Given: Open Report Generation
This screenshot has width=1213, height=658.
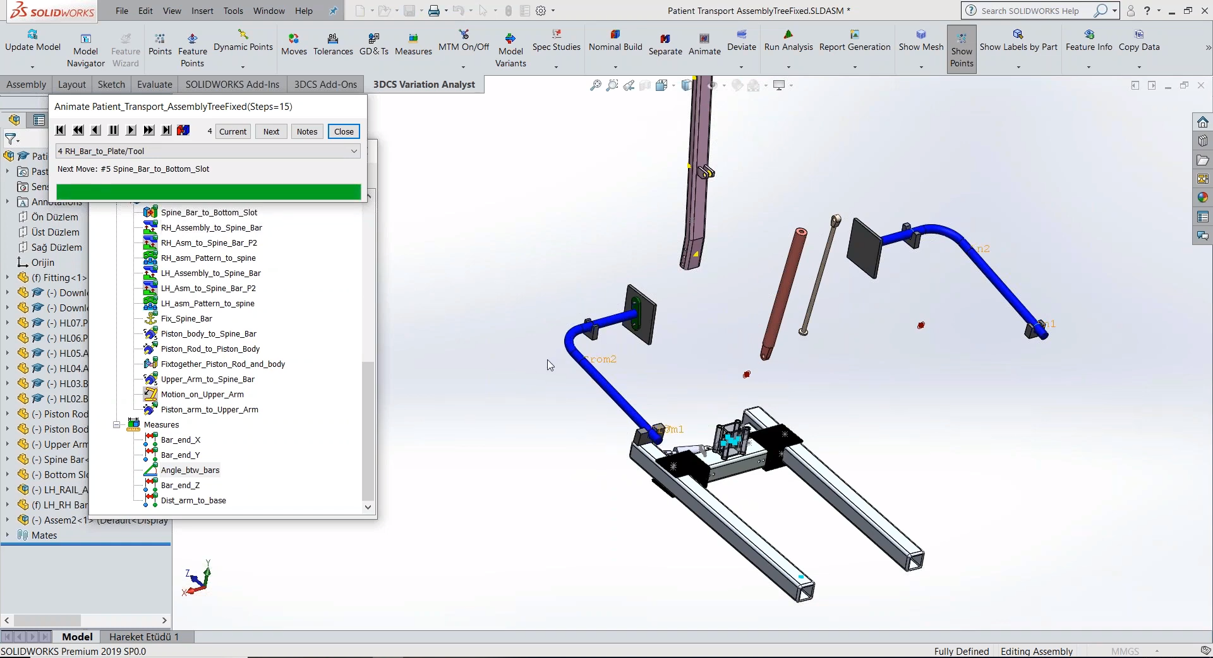Looking at the screenshot, I should click(x=855, y=44).
